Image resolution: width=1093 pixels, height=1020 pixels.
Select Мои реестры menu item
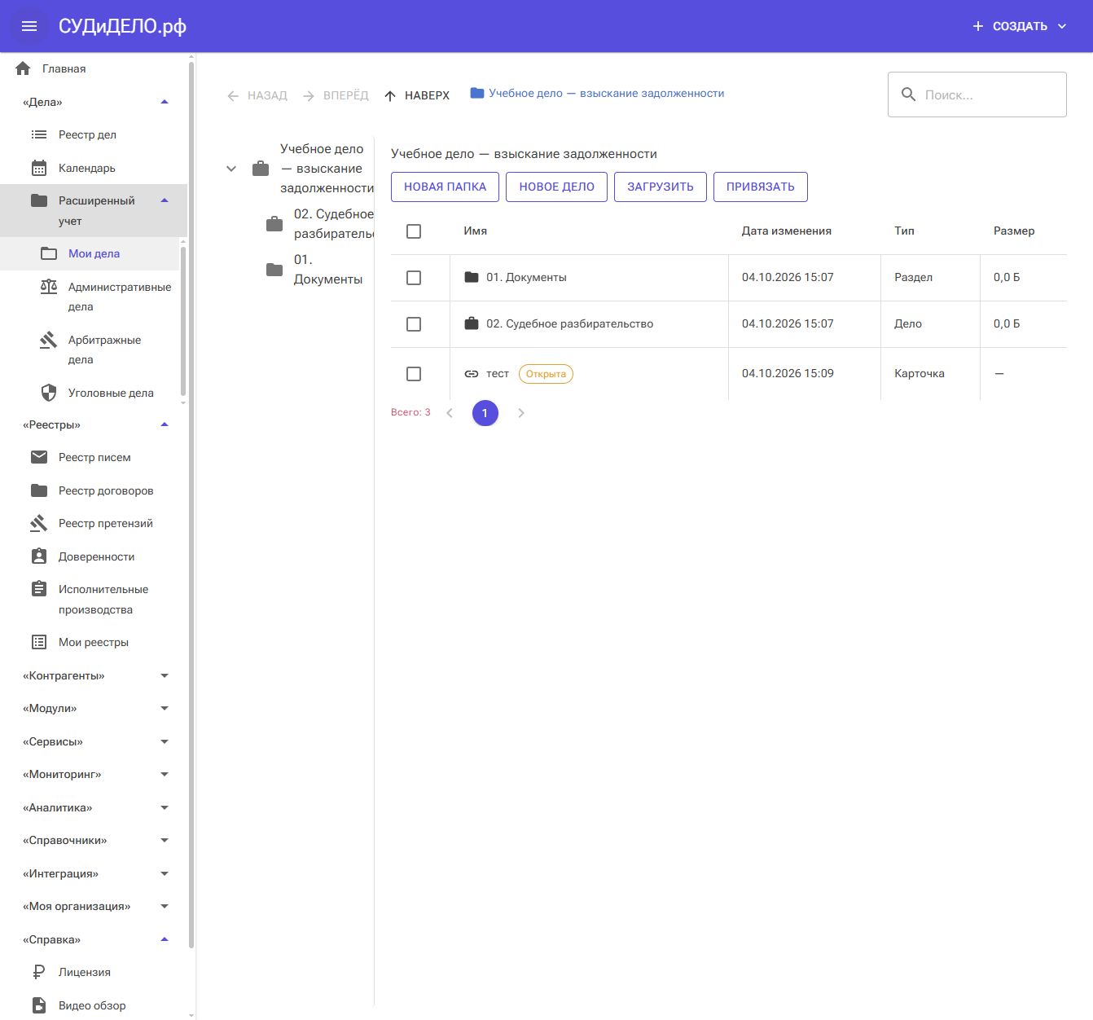[94, 642]
